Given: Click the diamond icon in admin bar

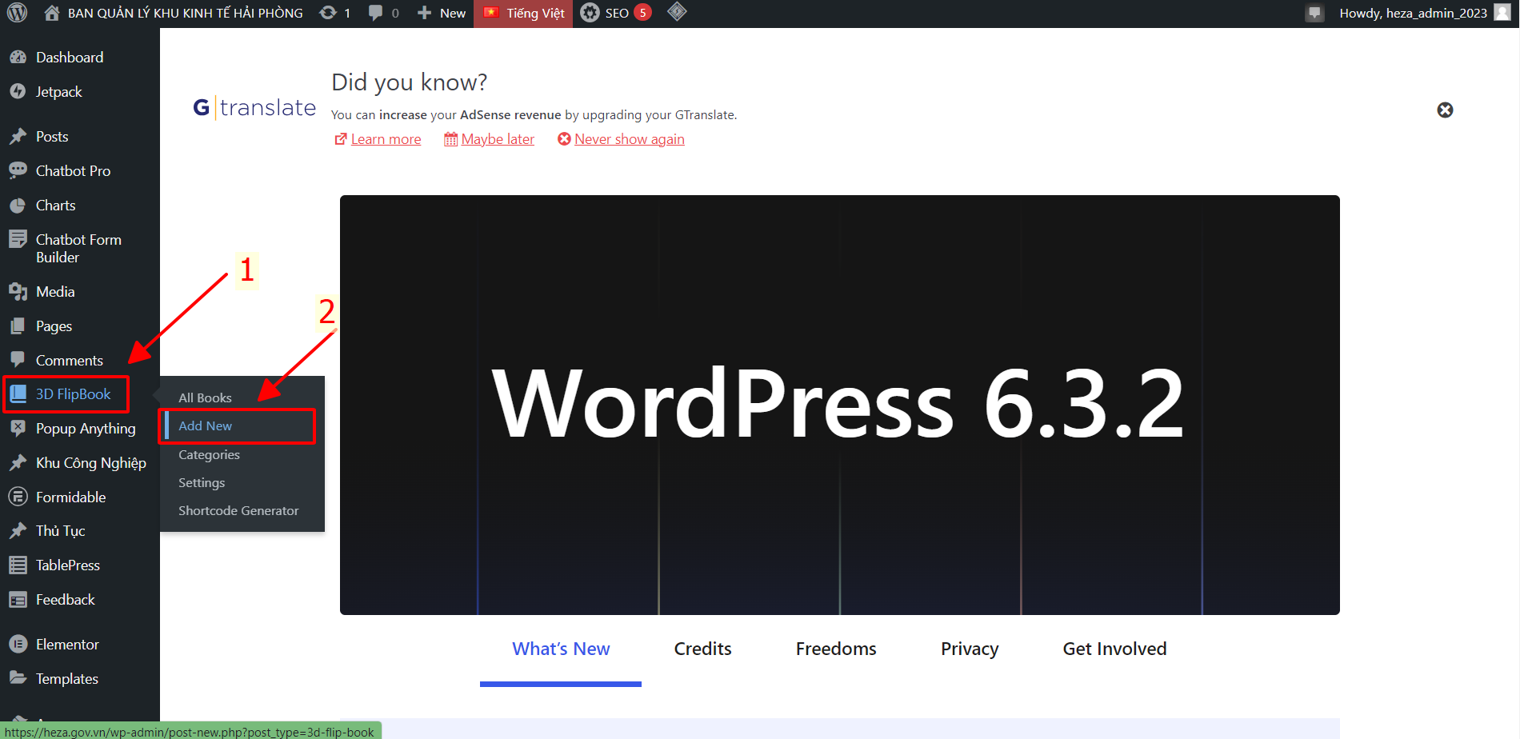Looking at the screenshot, I should point(677,12).
